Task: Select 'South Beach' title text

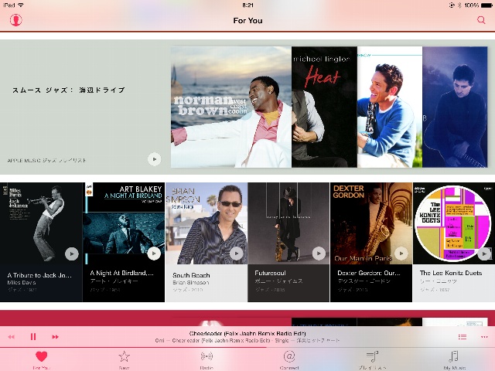Action: [x=191, y=275]
